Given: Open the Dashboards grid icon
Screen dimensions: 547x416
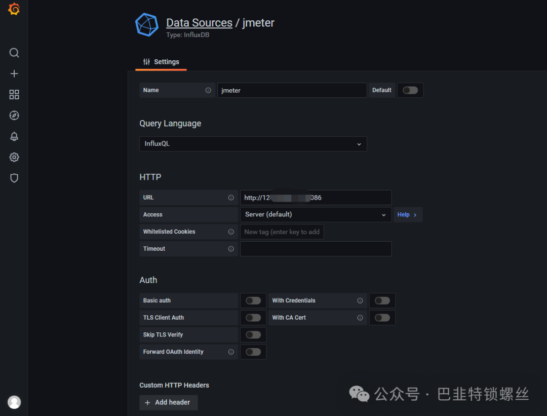Looking at the screenshot, I should (14, 95).
